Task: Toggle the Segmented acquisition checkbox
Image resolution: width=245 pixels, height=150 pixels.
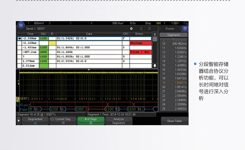Action: pyautogui.click(x=35, y=123)
